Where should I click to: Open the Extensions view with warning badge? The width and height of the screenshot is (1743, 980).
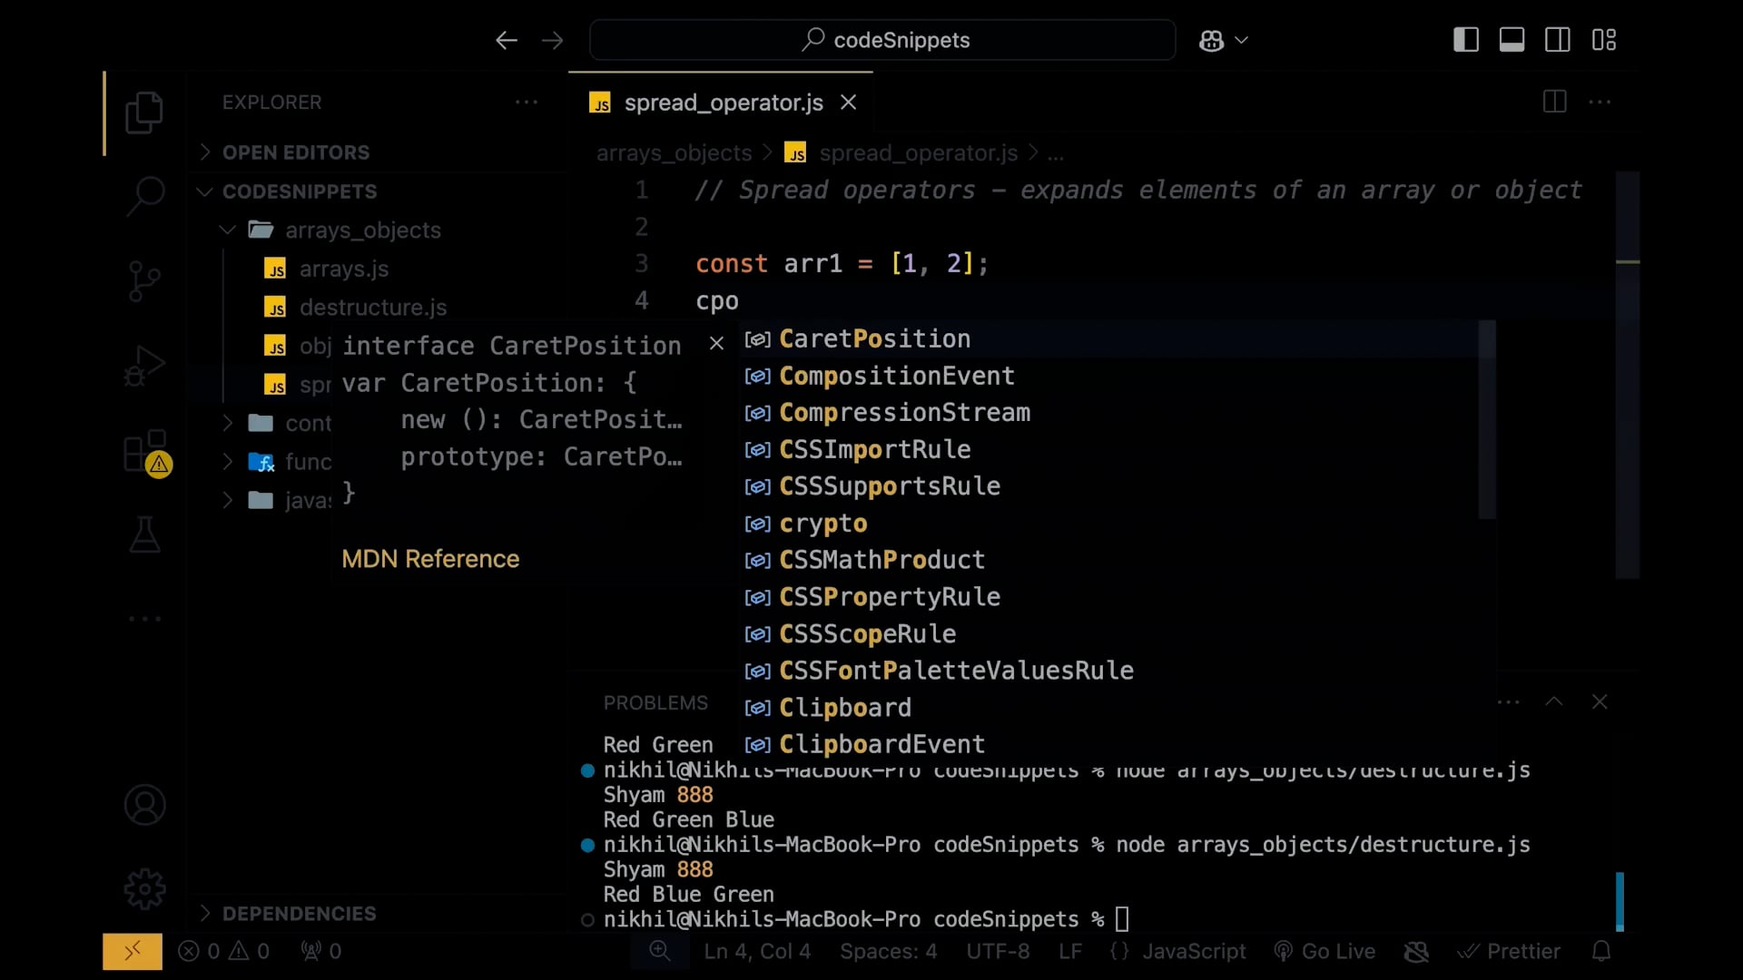[145, 452]
